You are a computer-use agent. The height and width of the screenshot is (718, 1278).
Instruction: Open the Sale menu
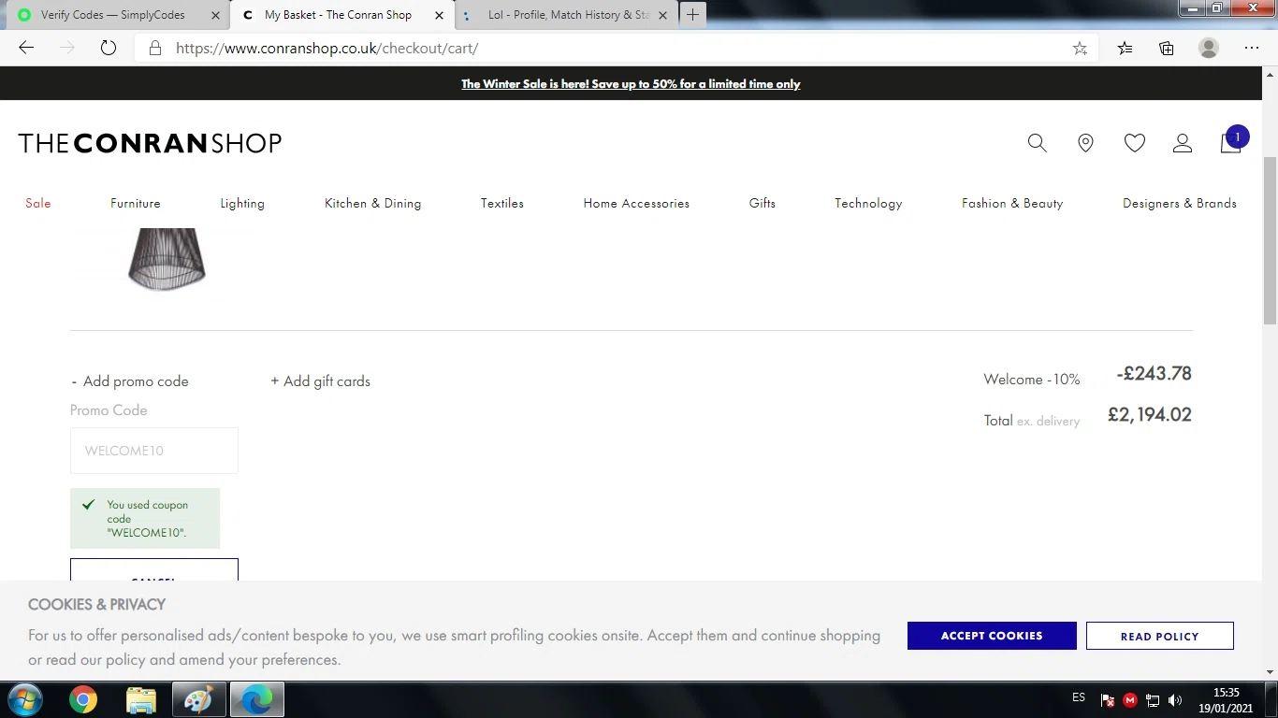point(38,203)
